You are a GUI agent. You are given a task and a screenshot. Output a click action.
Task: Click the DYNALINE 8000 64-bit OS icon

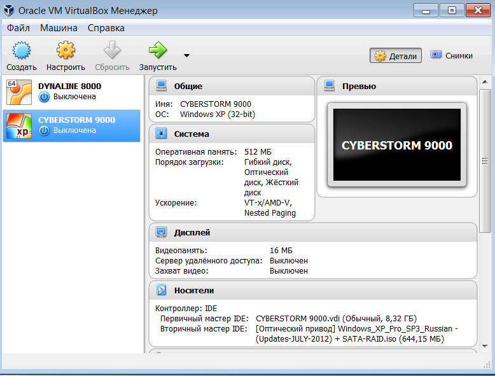[19, 92]
